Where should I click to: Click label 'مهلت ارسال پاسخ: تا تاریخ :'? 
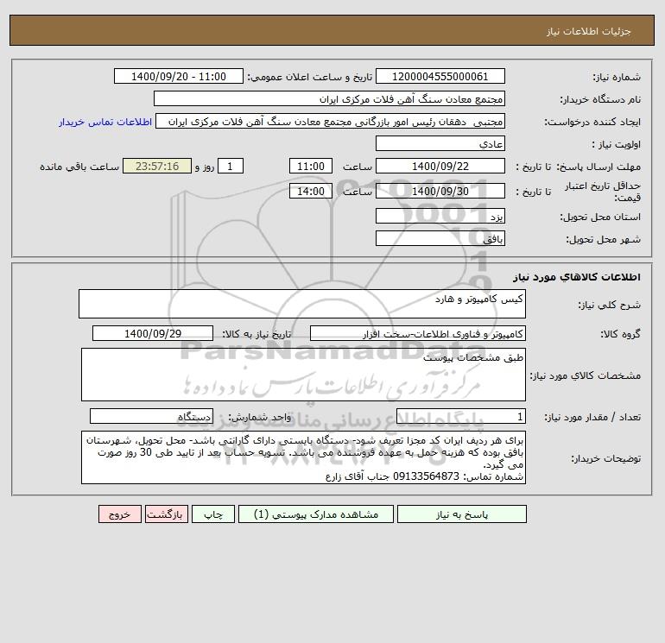point(578,167)
